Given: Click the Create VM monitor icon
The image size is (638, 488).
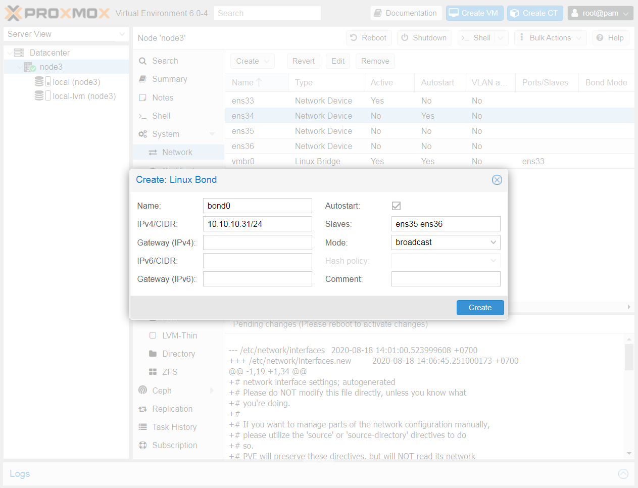Looking at the screenshot, I should click(454, 13).
